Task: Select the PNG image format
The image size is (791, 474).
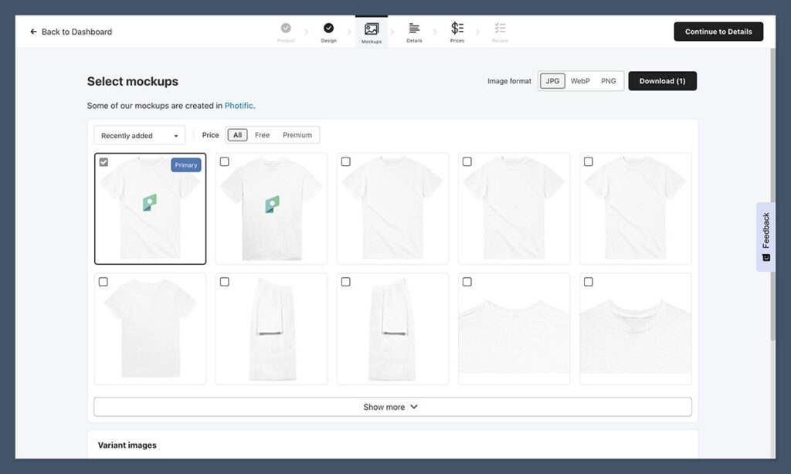Action: [608, 81]
